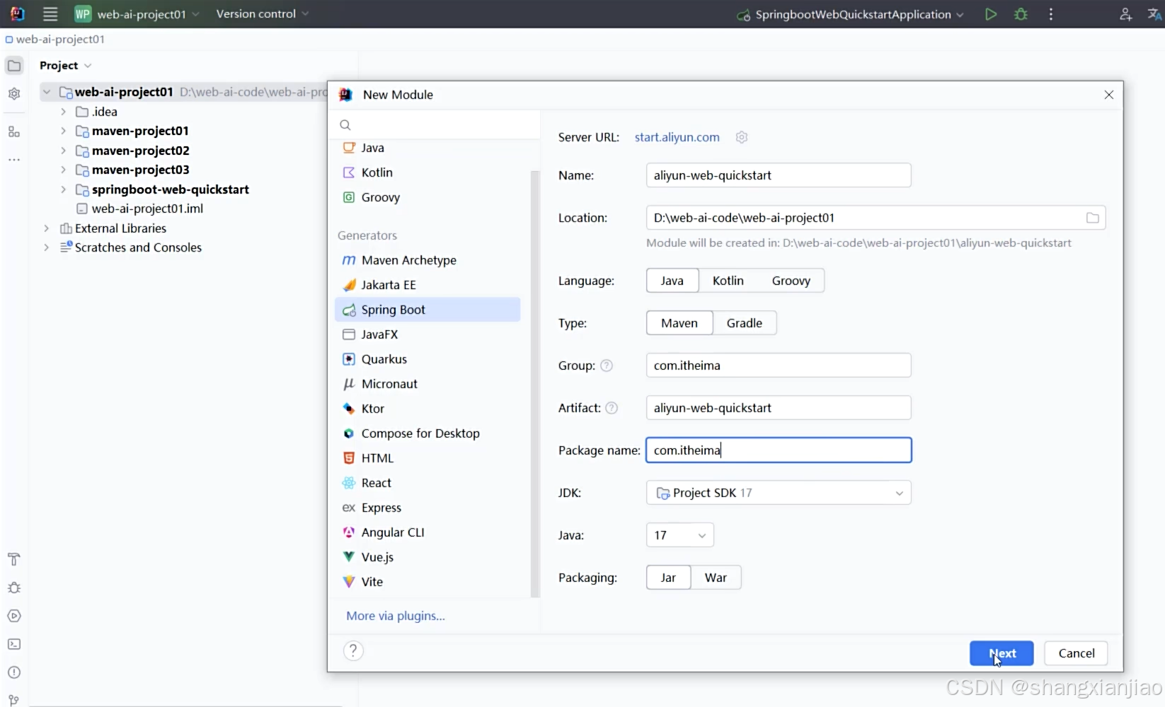Open the start.aliyun.com server URL link

(677, 137)
